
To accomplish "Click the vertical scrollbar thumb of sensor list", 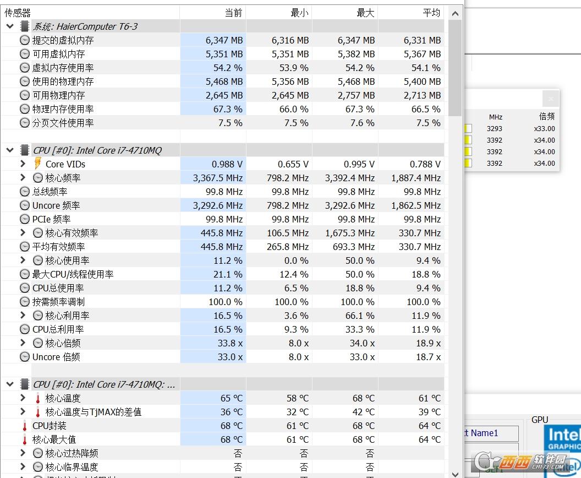I will 455,68.
